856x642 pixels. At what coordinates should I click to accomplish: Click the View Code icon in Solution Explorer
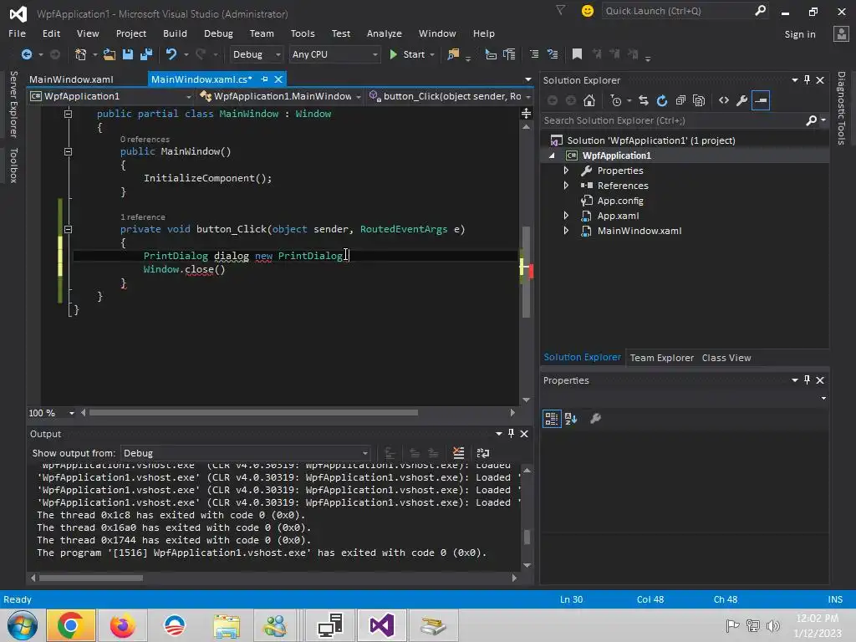tap(724, 100)
